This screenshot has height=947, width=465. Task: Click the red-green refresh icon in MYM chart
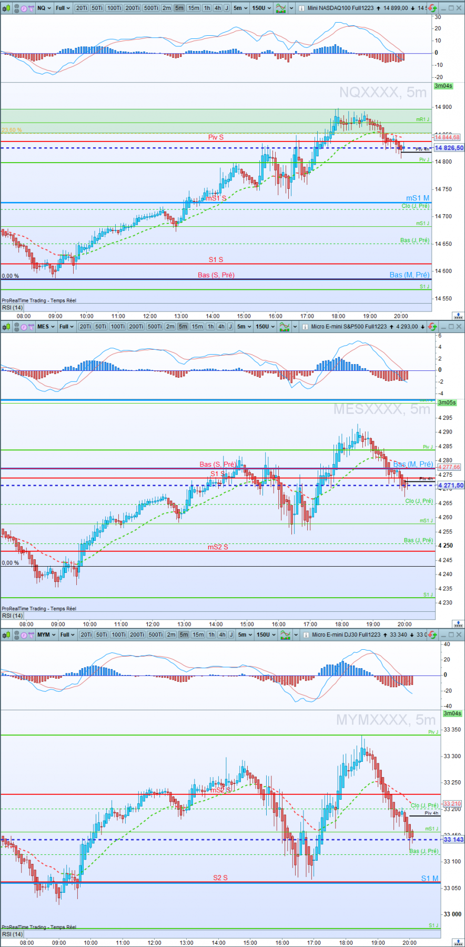tap(432, 635)
